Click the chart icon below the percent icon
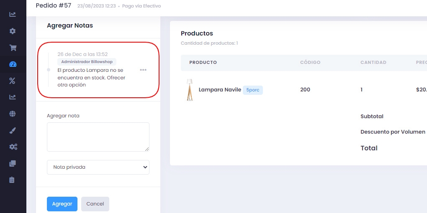 pyautogui.click(x=13, y=97)
